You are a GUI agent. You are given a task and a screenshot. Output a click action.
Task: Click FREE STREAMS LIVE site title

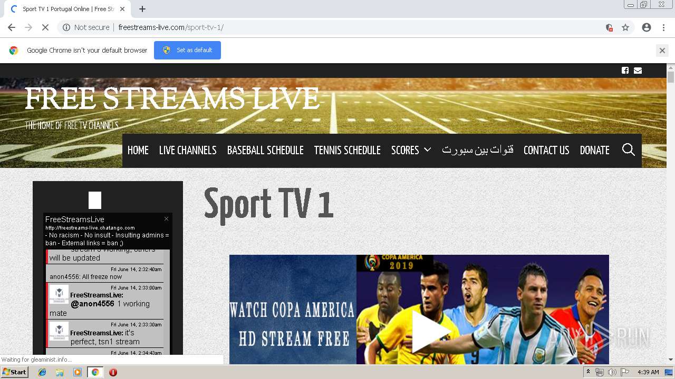(x=172, y=98)
